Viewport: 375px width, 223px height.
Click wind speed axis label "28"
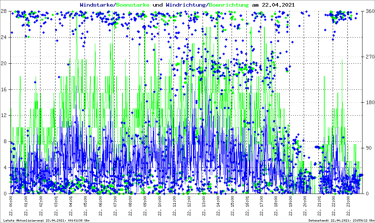point(3,11)
